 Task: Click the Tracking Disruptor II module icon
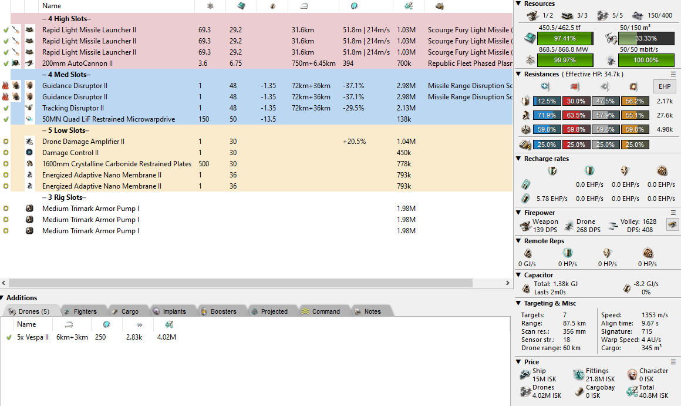tap(29, 108)
